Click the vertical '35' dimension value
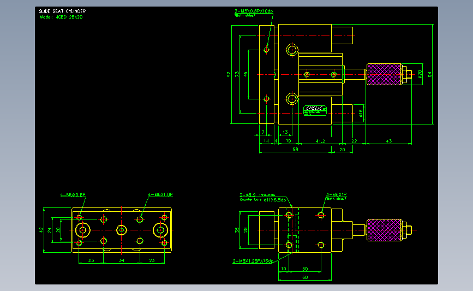This screenshot has width=473, height=291. click(237, 230)
